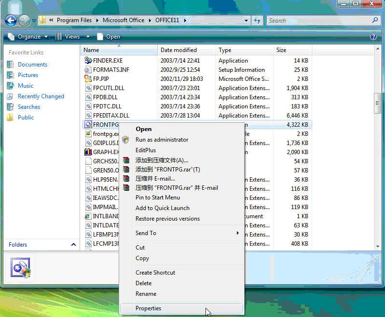Viewport: 385px width, 317px height.
Task: Choose Properties in context menu
Action: point(181,308)
